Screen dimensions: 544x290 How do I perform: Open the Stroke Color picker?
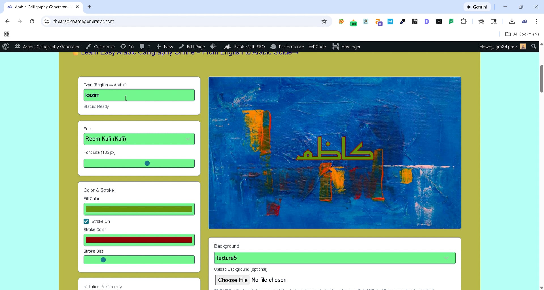click(x=139, y=240)
